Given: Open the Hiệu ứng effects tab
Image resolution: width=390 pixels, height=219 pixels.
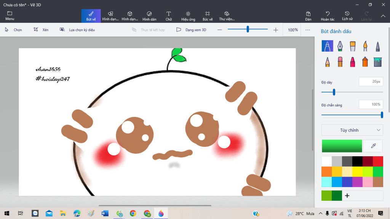Looking at the screenshot, I should tap(188, 16).
